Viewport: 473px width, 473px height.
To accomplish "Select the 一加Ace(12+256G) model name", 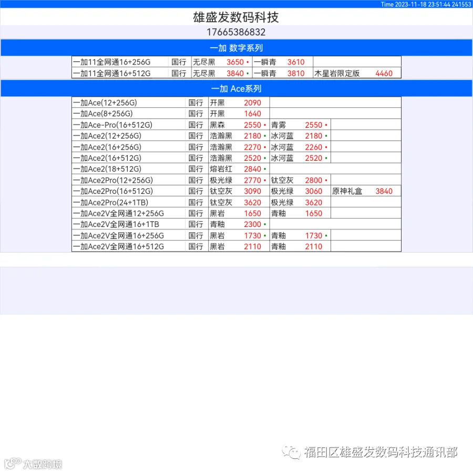I will click(105, 103).
